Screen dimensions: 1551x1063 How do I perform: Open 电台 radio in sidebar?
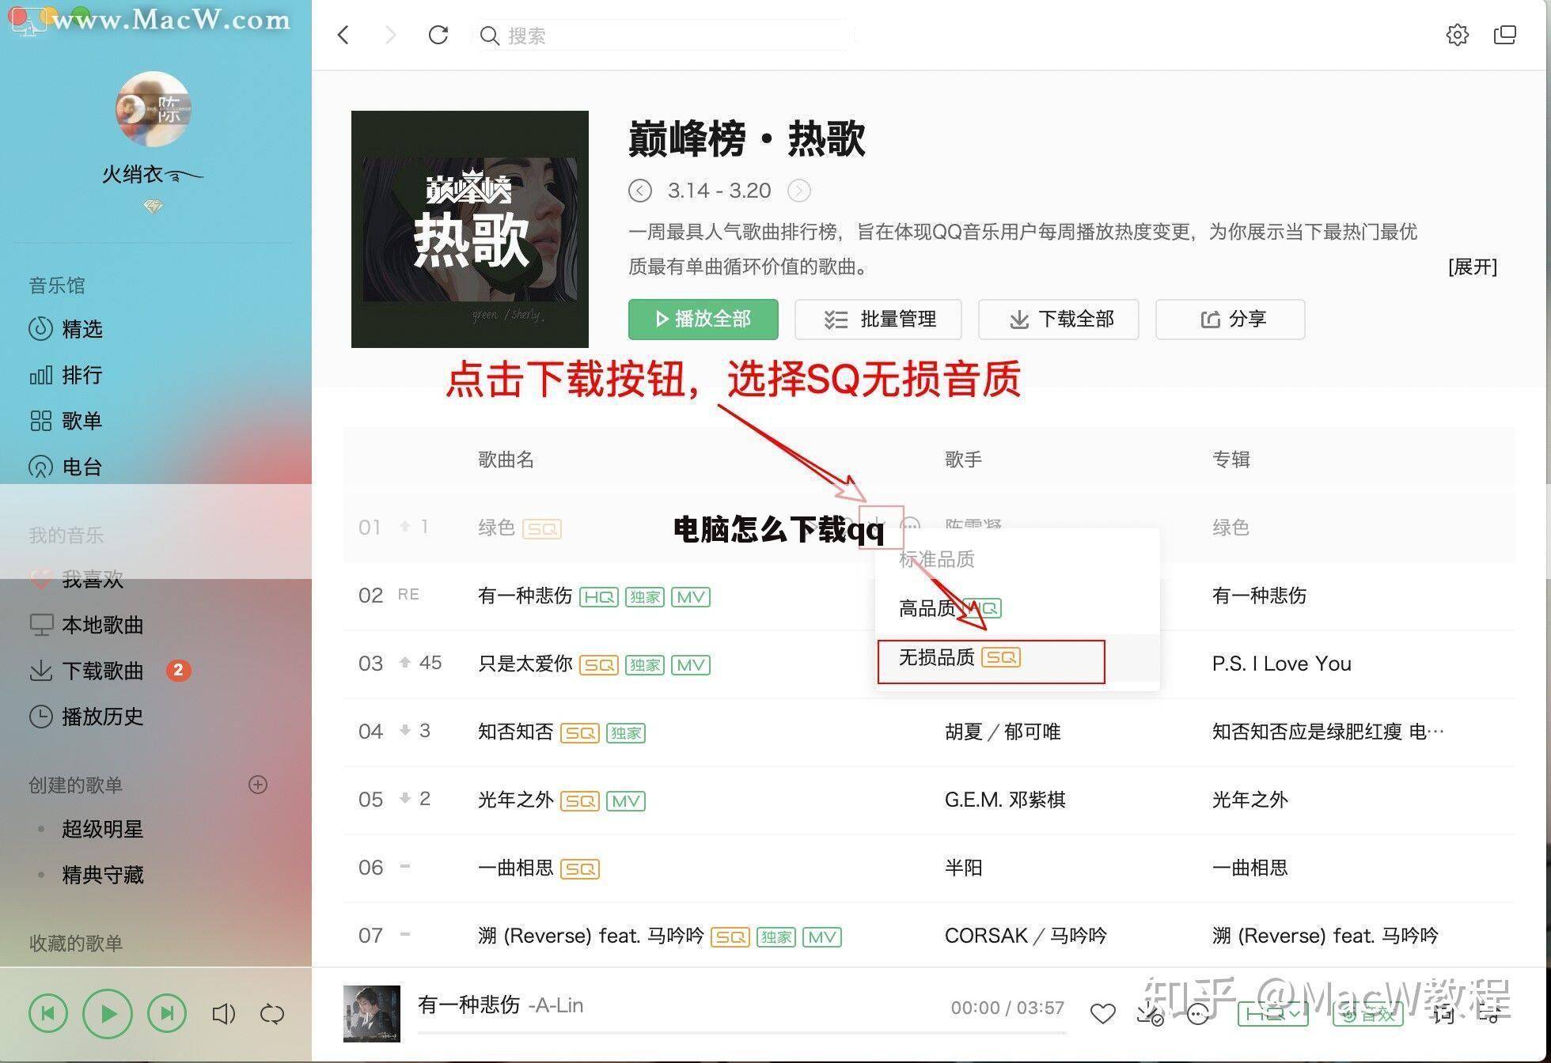pyautogui.click(x=66, y=467)
